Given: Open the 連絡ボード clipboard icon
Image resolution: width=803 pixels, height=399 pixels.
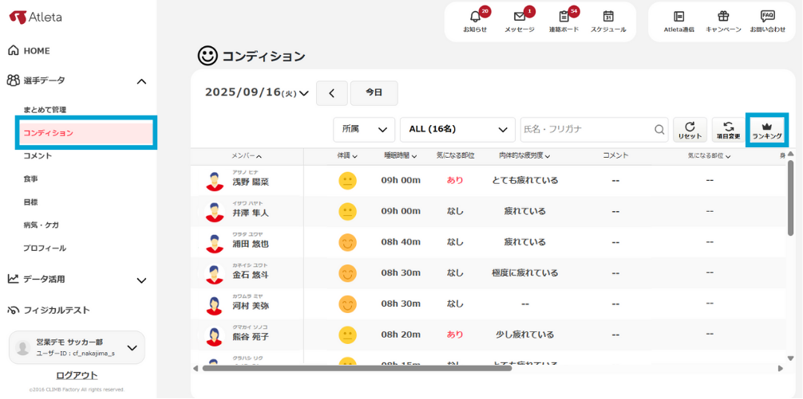Looking at the screenshot, I should [x=564, y=22].
